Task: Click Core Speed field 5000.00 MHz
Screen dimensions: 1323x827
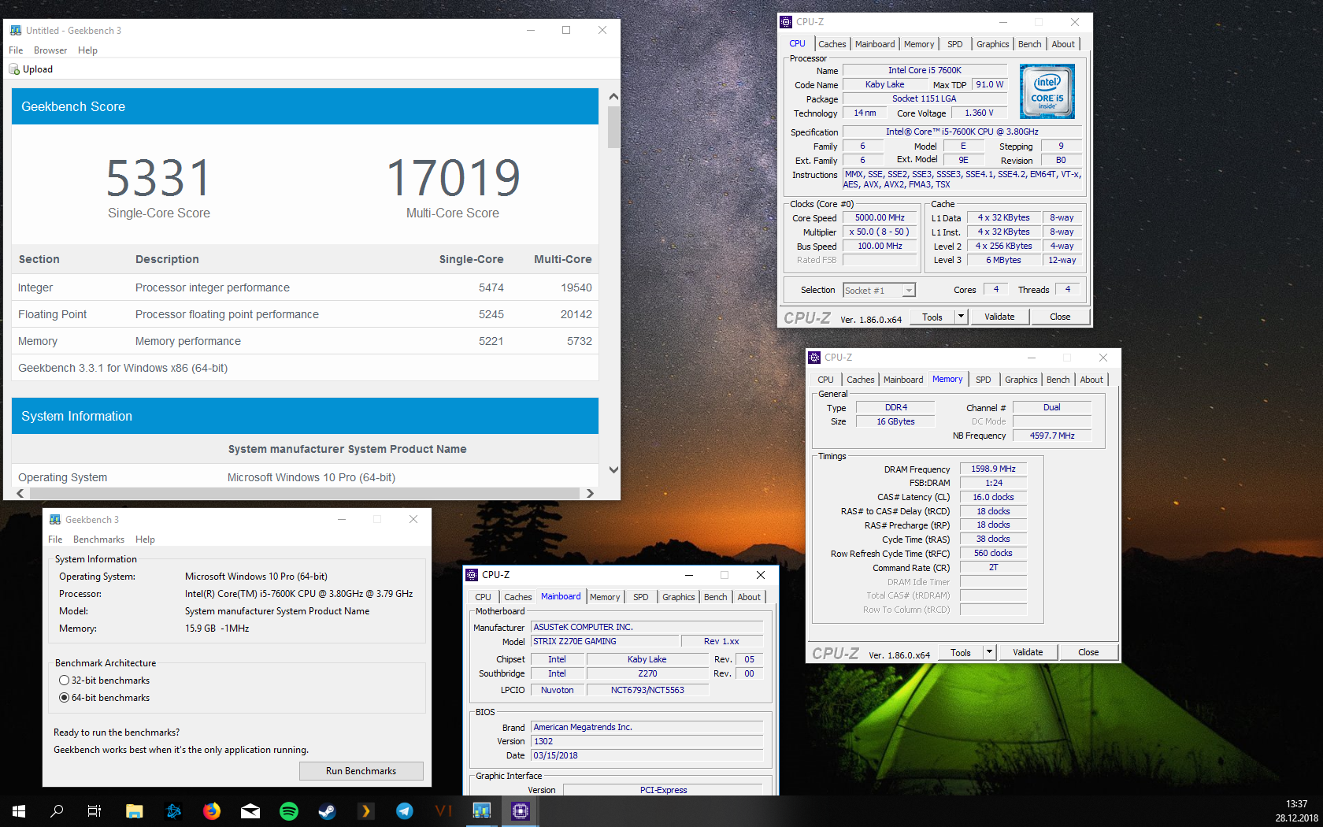Action: click(x=880, y=217)
